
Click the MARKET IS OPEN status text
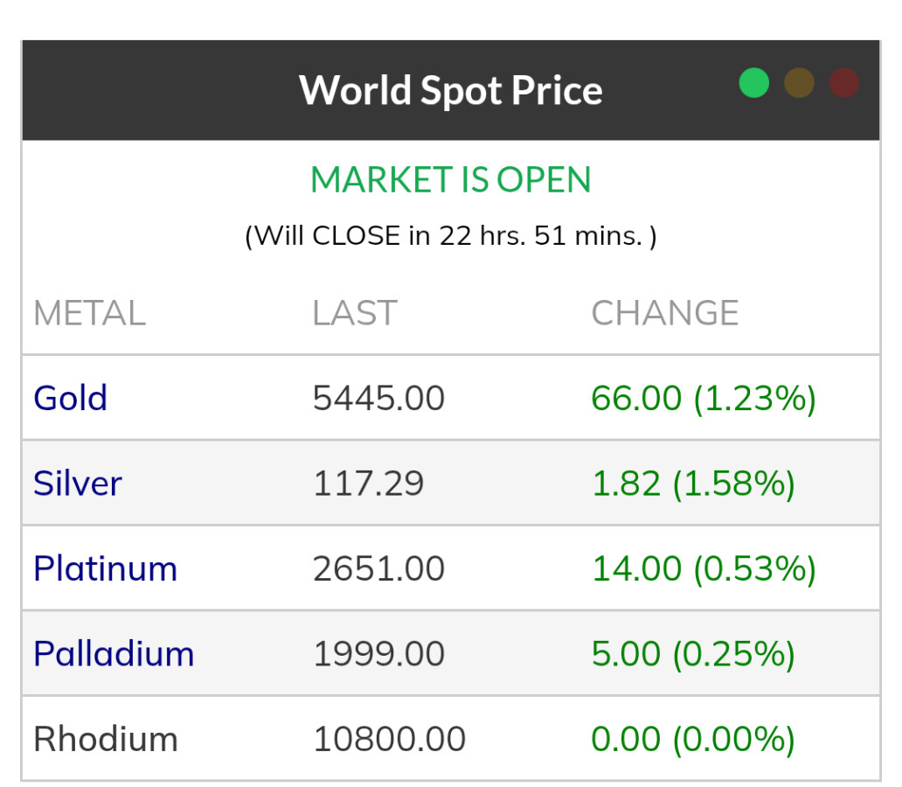(450, 180)
